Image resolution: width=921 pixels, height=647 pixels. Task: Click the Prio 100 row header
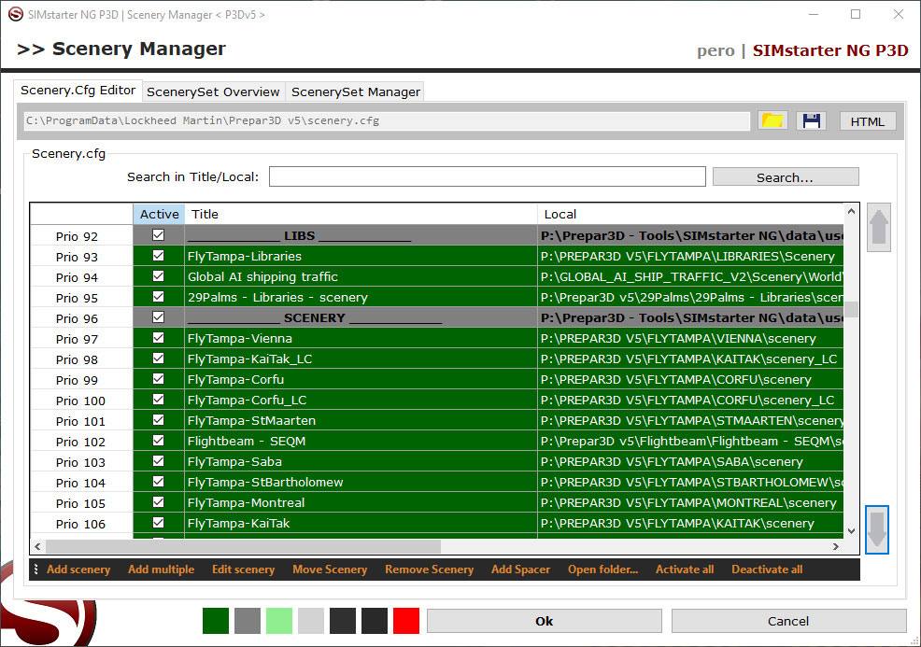pyautogui.click(x=81, y=400)
